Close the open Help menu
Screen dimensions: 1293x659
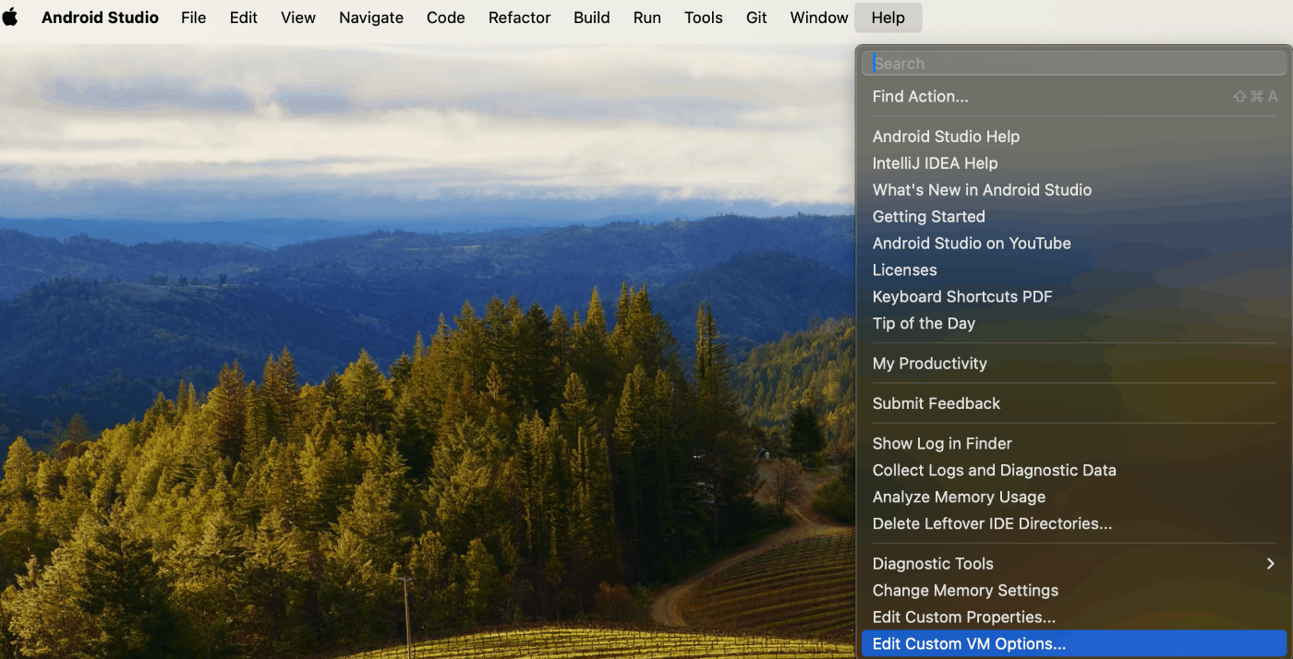click(x=888, y=18)
